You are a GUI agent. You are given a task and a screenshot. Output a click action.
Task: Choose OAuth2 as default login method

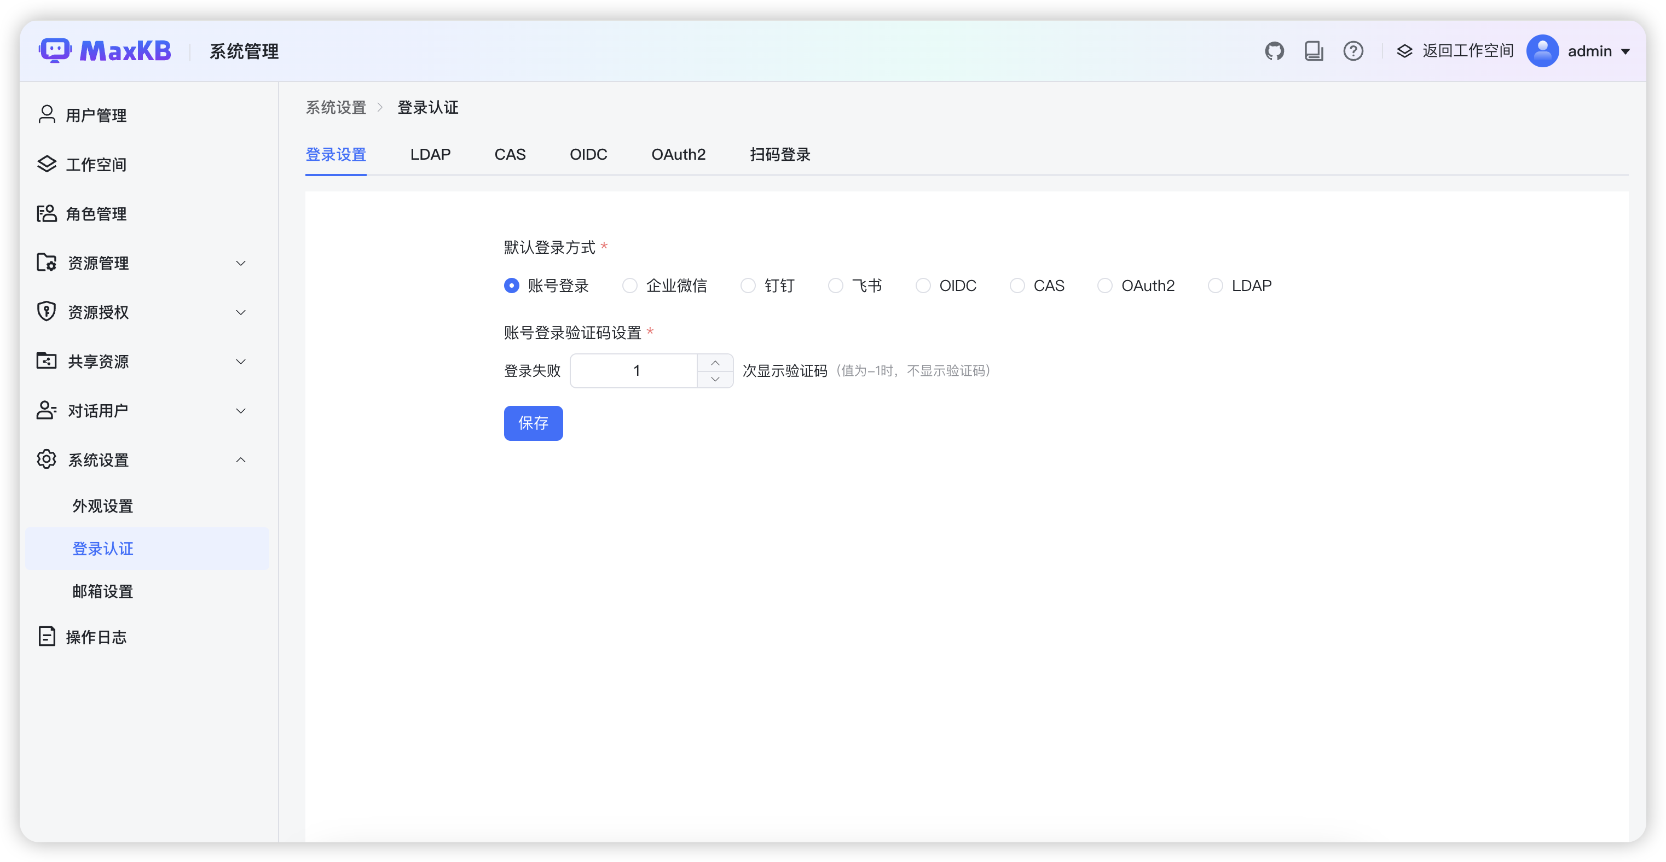coord(1105,286)
